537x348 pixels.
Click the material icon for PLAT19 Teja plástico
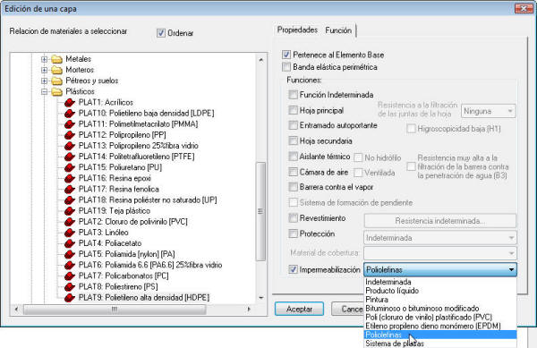coord(70,211)
